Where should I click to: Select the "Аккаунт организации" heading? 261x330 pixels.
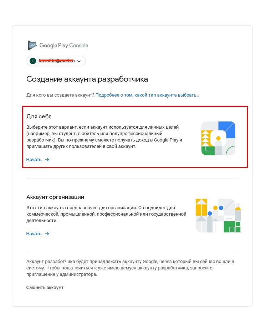tap(55, 197)
